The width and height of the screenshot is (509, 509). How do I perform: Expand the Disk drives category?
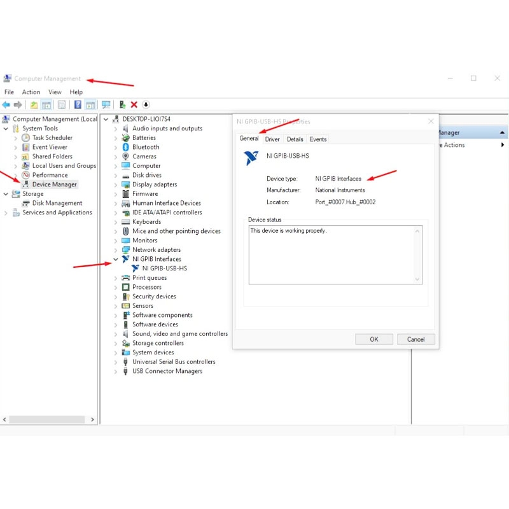116,176
